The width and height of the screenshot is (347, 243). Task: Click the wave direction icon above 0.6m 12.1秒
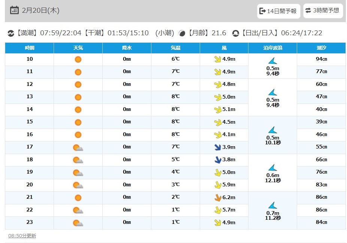point(273,168)
